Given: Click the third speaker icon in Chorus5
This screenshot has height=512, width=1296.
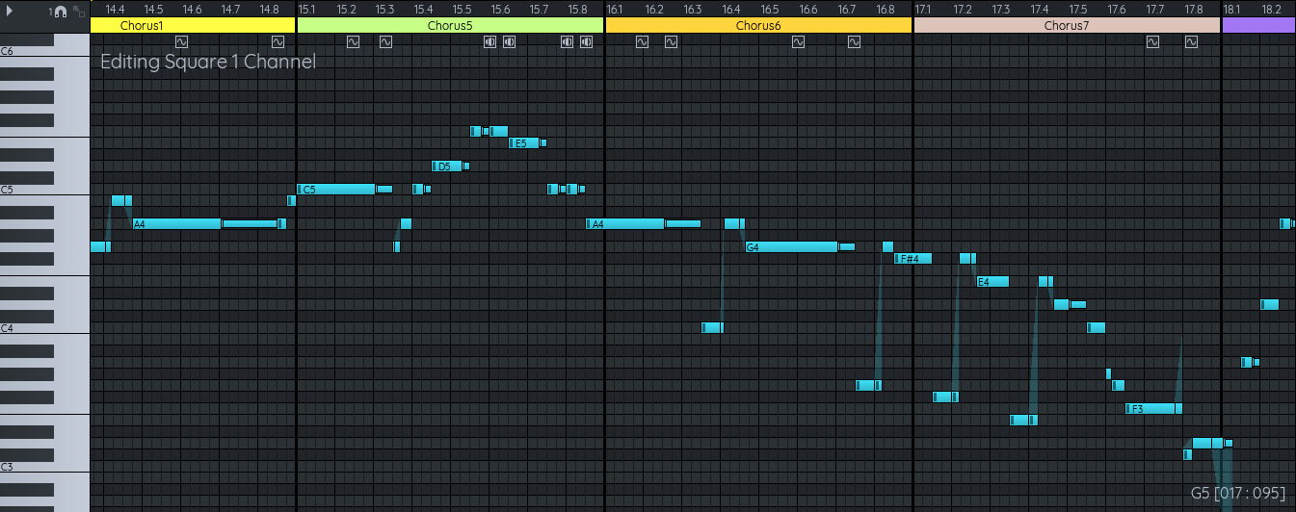Looking at the screenshot, I should [x=567, y=41].
